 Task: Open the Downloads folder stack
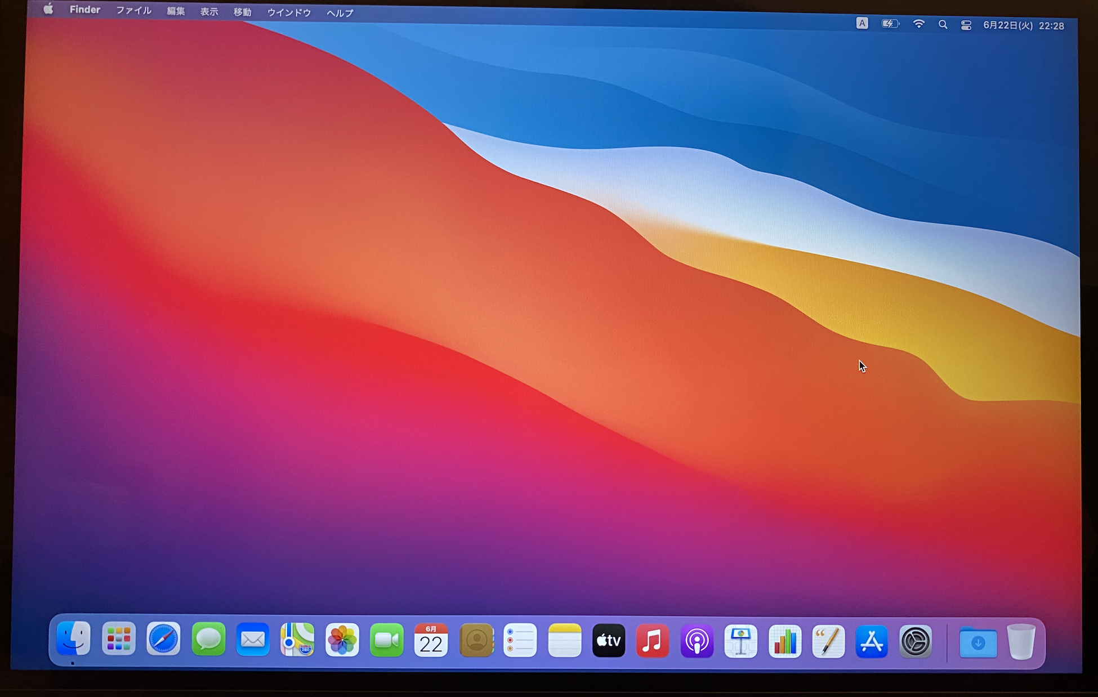pyautogui.click(x=978, y=642)
